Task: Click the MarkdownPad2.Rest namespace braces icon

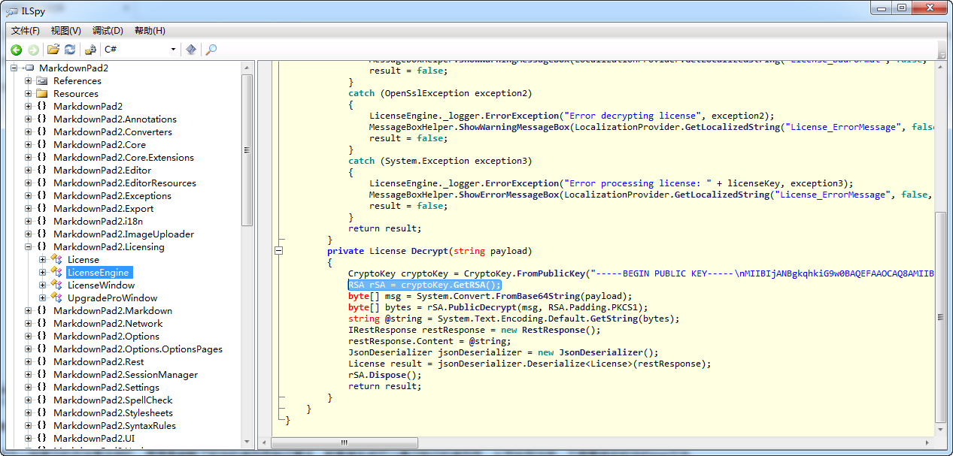Action: pyautogui.click(x=43, y=361)
